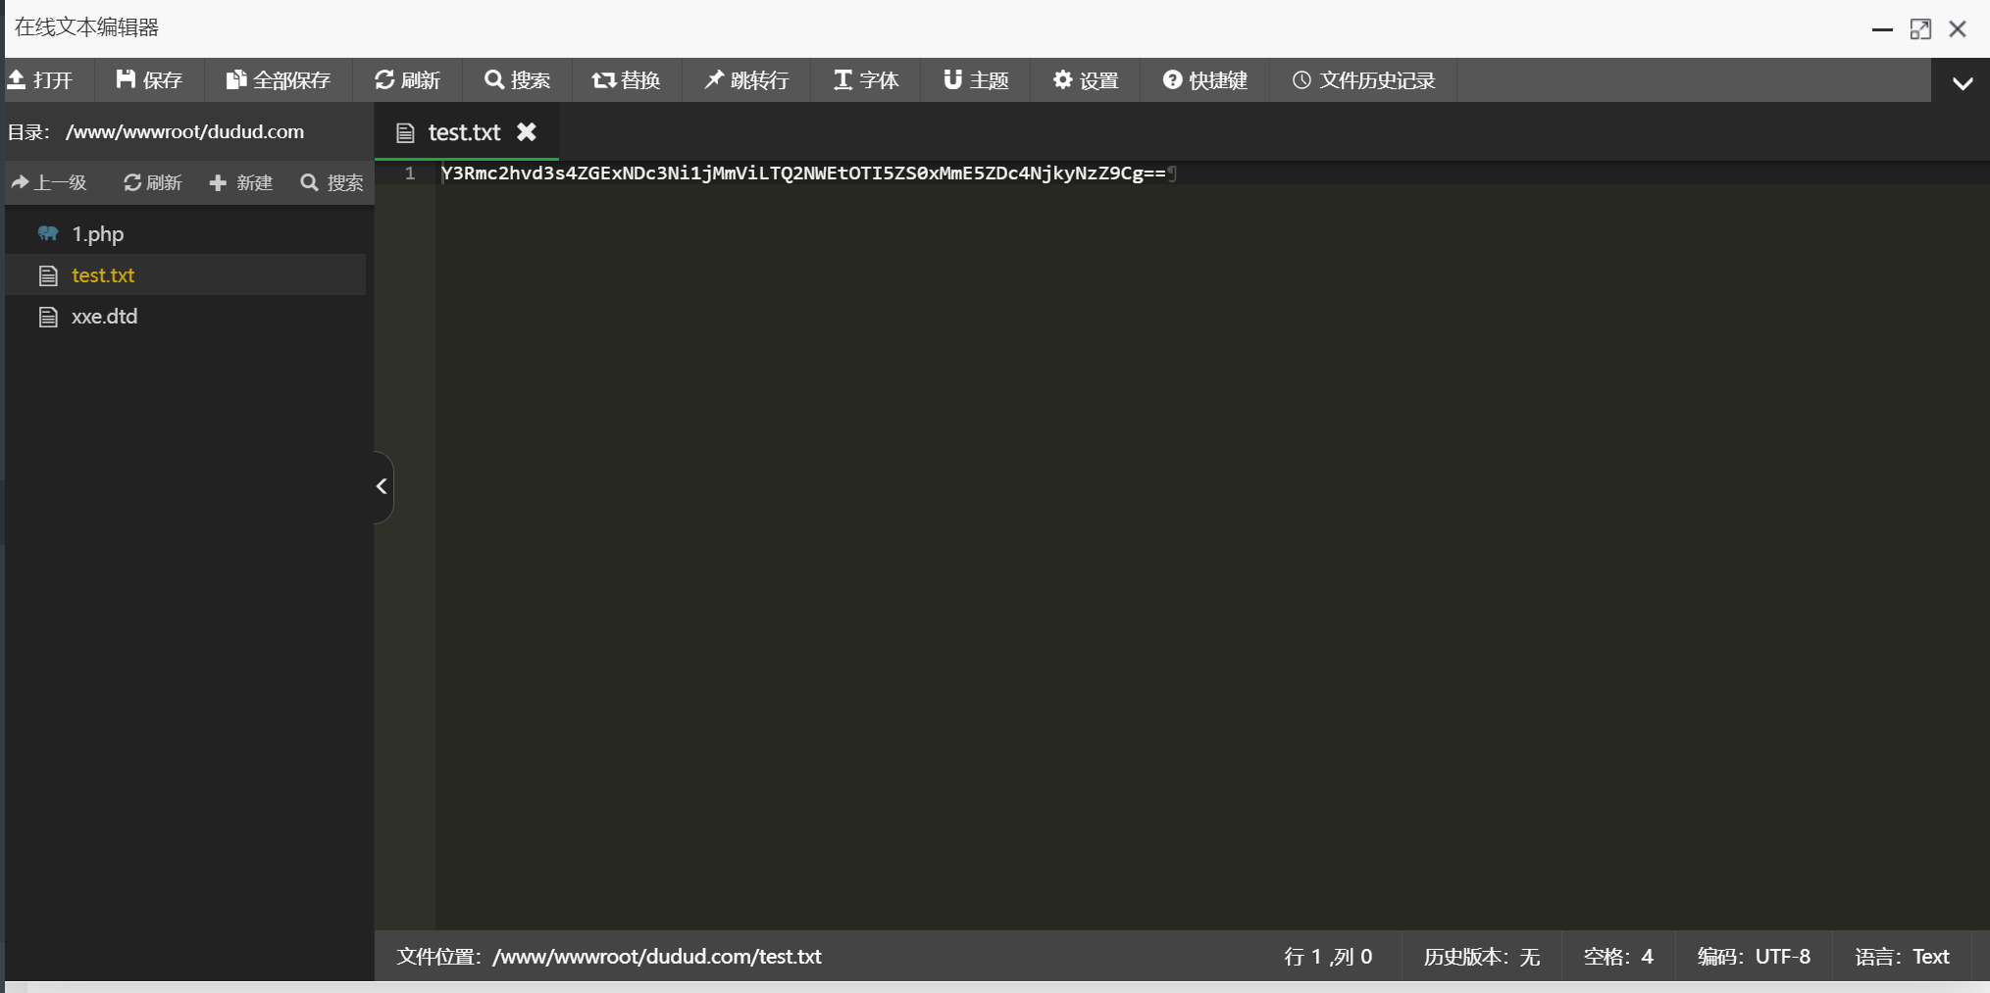Minimize the 在线文本编辑器 window
Screen dimensions: 1990x993
[1882, 29]
